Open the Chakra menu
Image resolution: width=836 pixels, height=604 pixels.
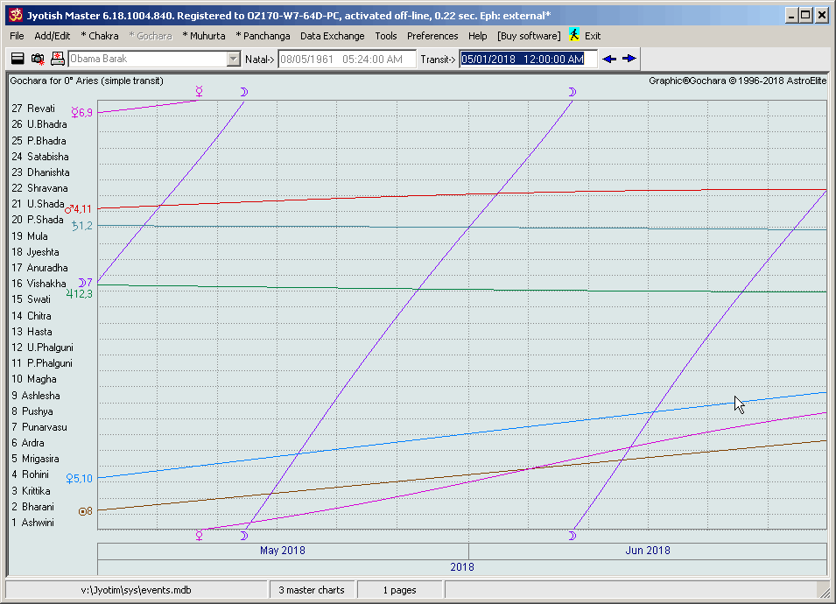tap(100, 36)
